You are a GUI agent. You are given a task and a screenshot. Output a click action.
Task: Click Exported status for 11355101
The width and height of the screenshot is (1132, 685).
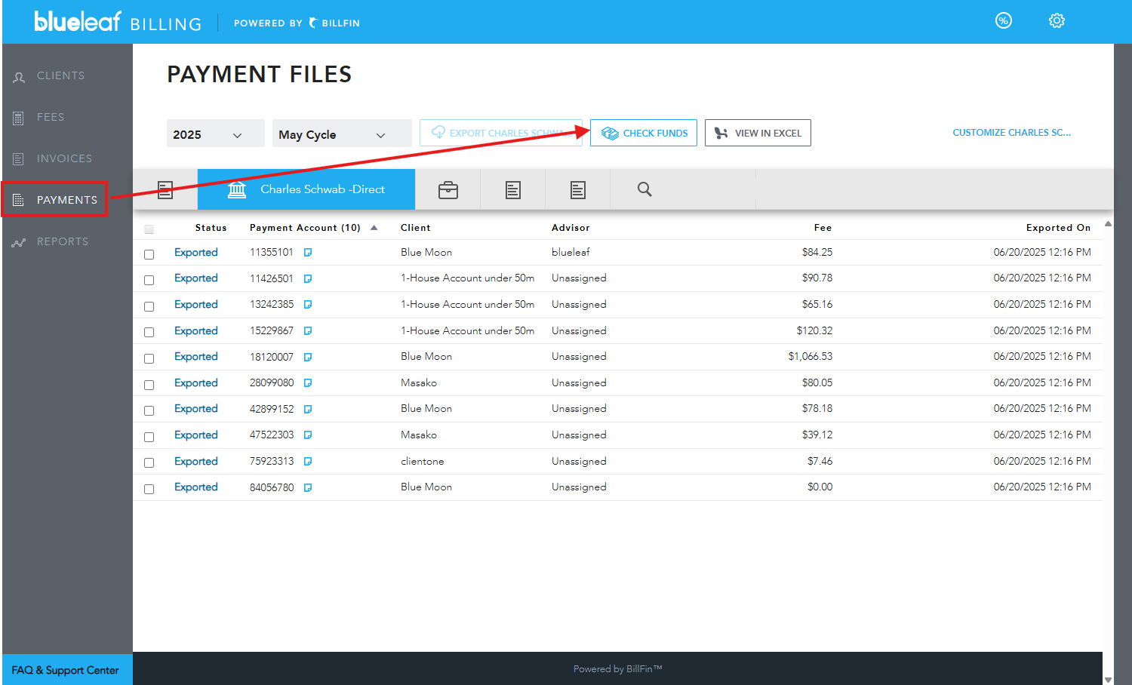point(196,253)
